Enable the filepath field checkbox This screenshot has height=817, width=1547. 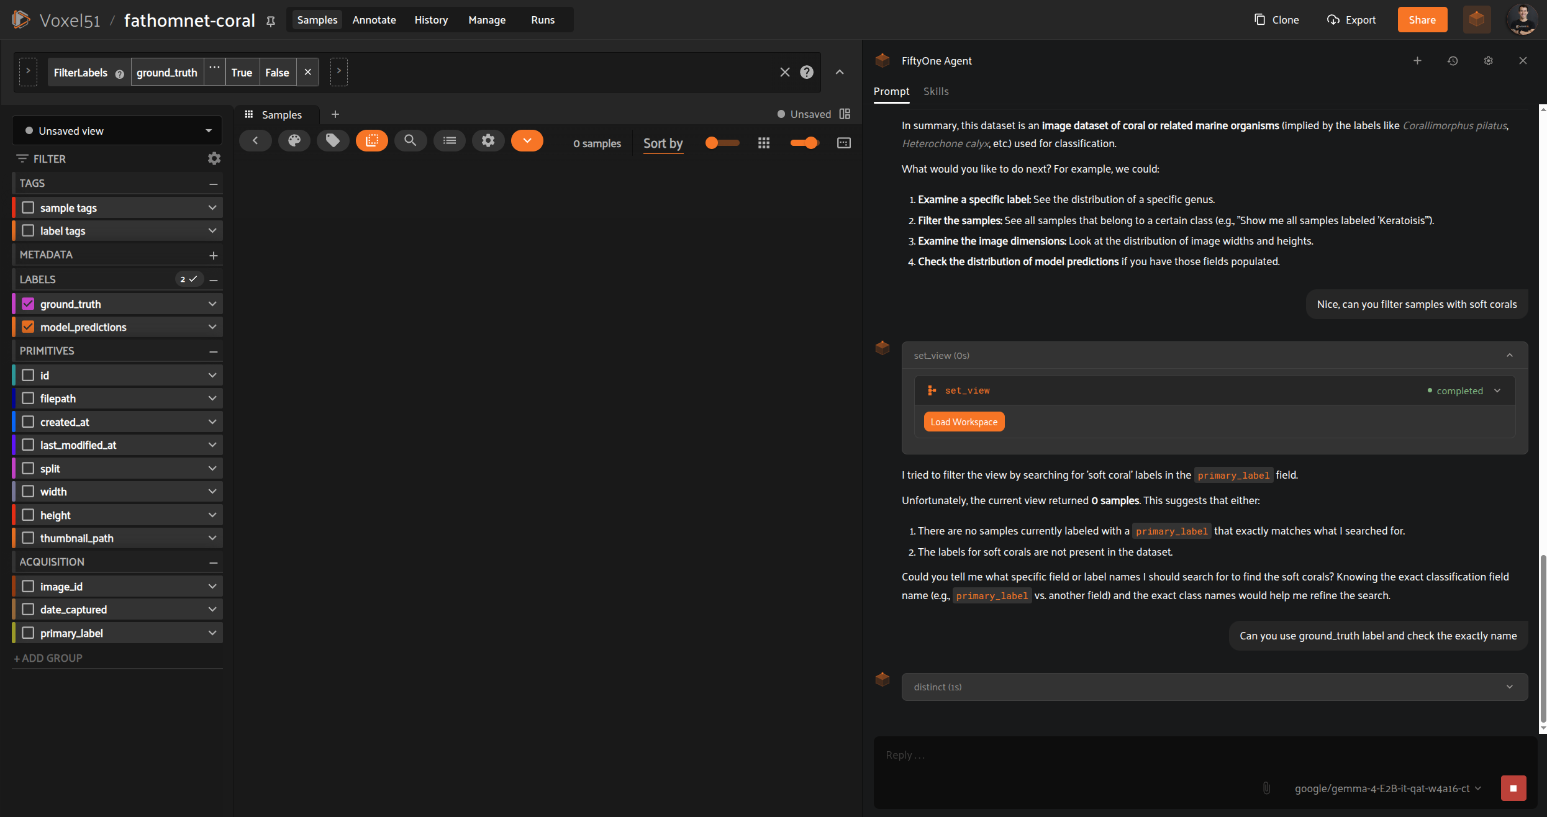(x=28, y=399)
